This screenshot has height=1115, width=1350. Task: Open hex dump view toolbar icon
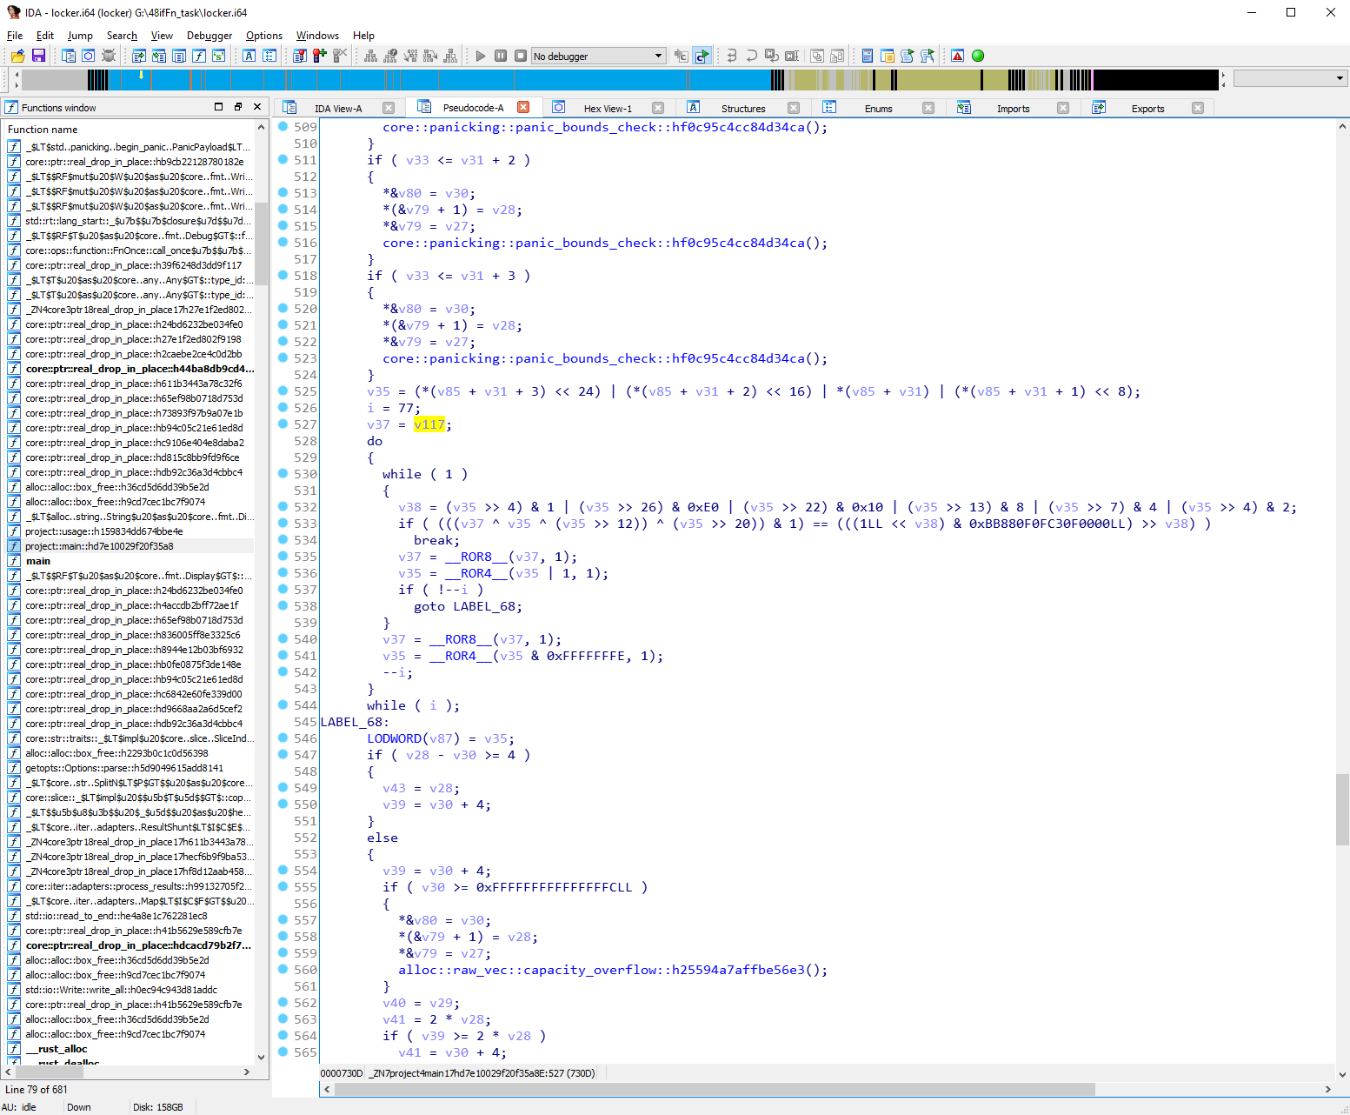[x=89, y=56]
